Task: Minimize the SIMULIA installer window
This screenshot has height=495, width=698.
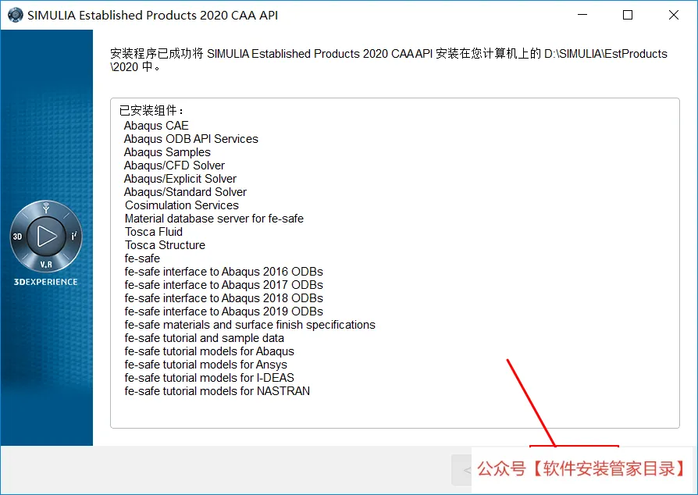Action: [582, 15]
